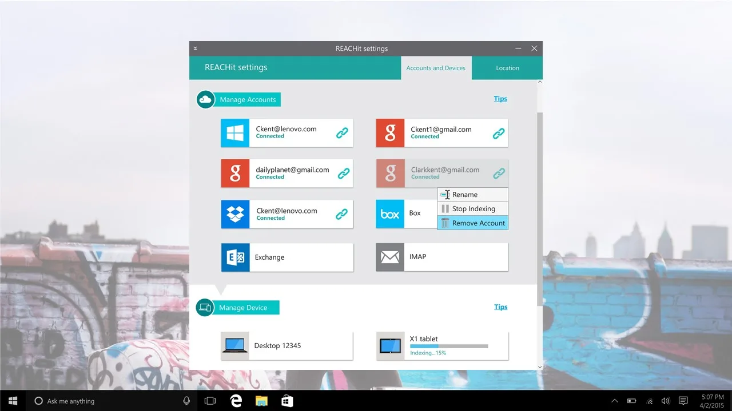Open the Tips link beside Manage Device
Viewport: 732px width, 411px height.
tap(501, 307)
